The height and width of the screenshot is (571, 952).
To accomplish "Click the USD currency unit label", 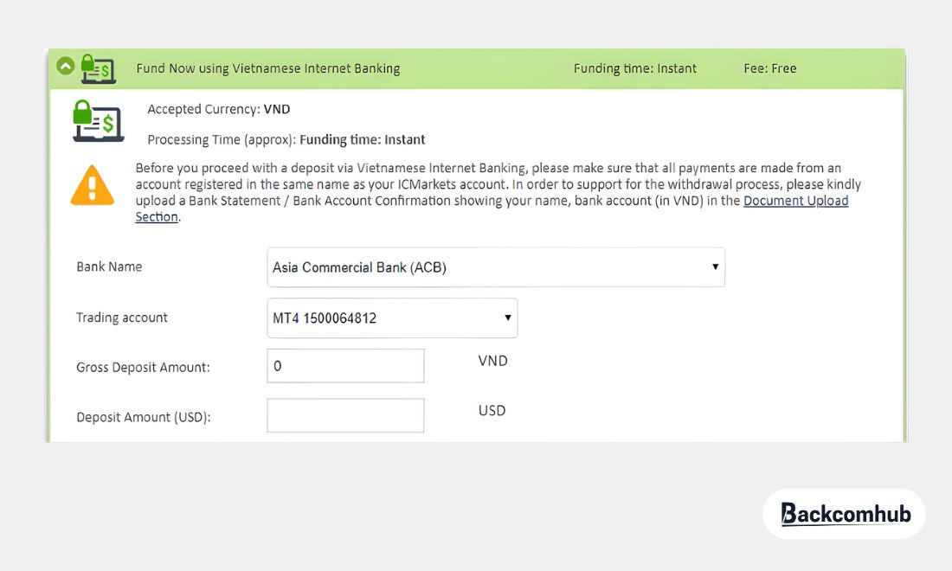I will pos(492,411).
